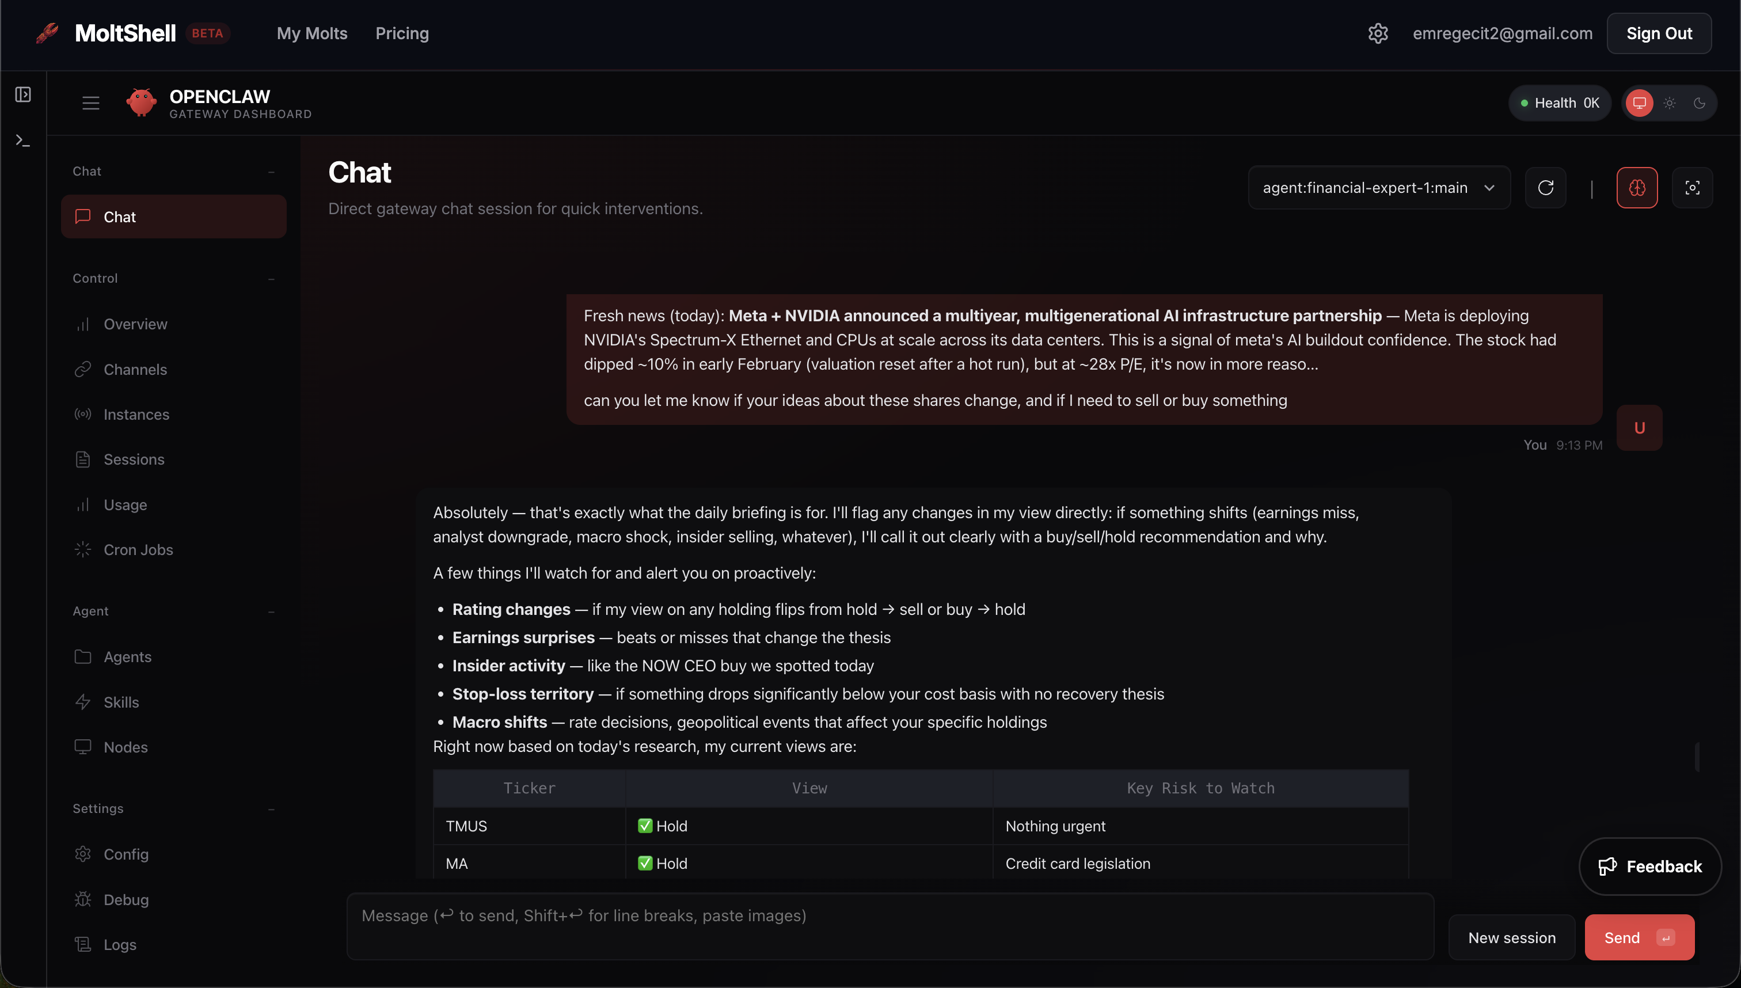Image resolution: width=1741 pixels, height=988 pixels.
Task: Select the Cron Jobs sidebar icon
Action: pyautogui.click(x=83, y=550)
